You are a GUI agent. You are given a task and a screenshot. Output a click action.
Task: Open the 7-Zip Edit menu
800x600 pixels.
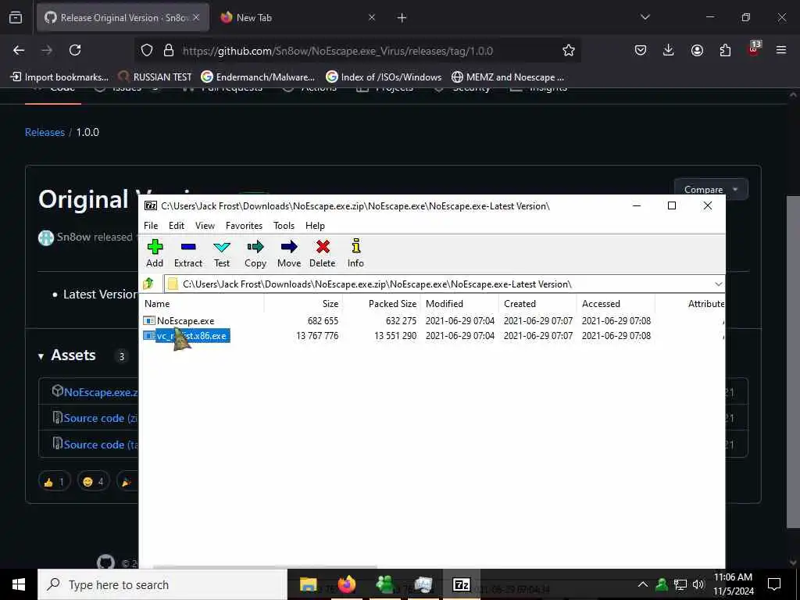click(x=177, y=226)
